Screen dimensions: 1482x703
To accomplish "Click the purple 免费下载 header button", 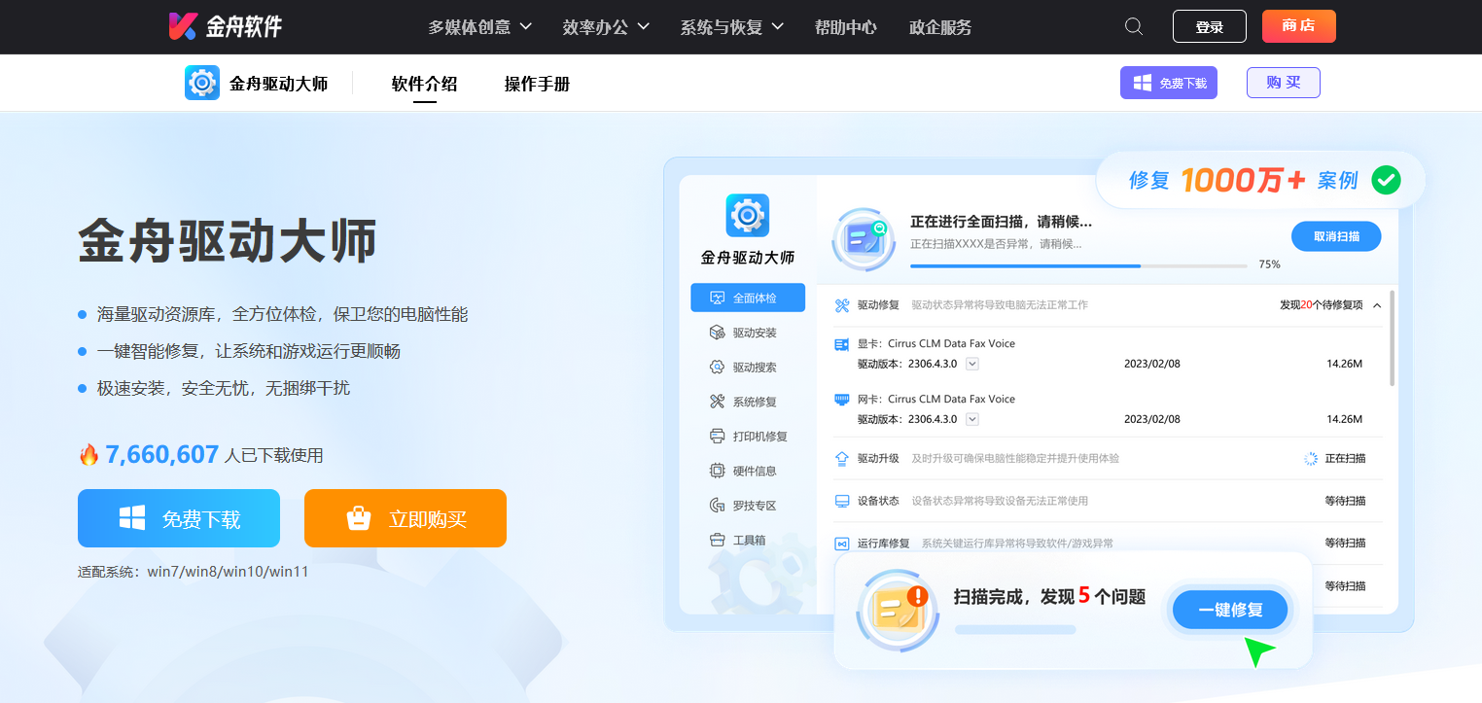I will (1169, 83).
